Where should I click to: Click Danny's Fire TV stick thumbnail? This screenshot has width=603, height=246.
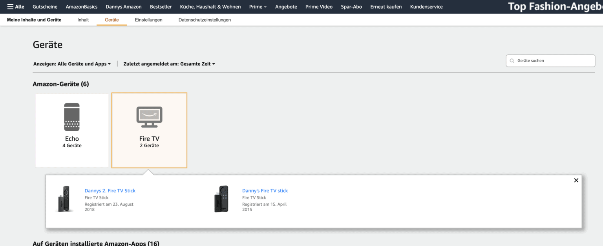click(x=221, y=199)
